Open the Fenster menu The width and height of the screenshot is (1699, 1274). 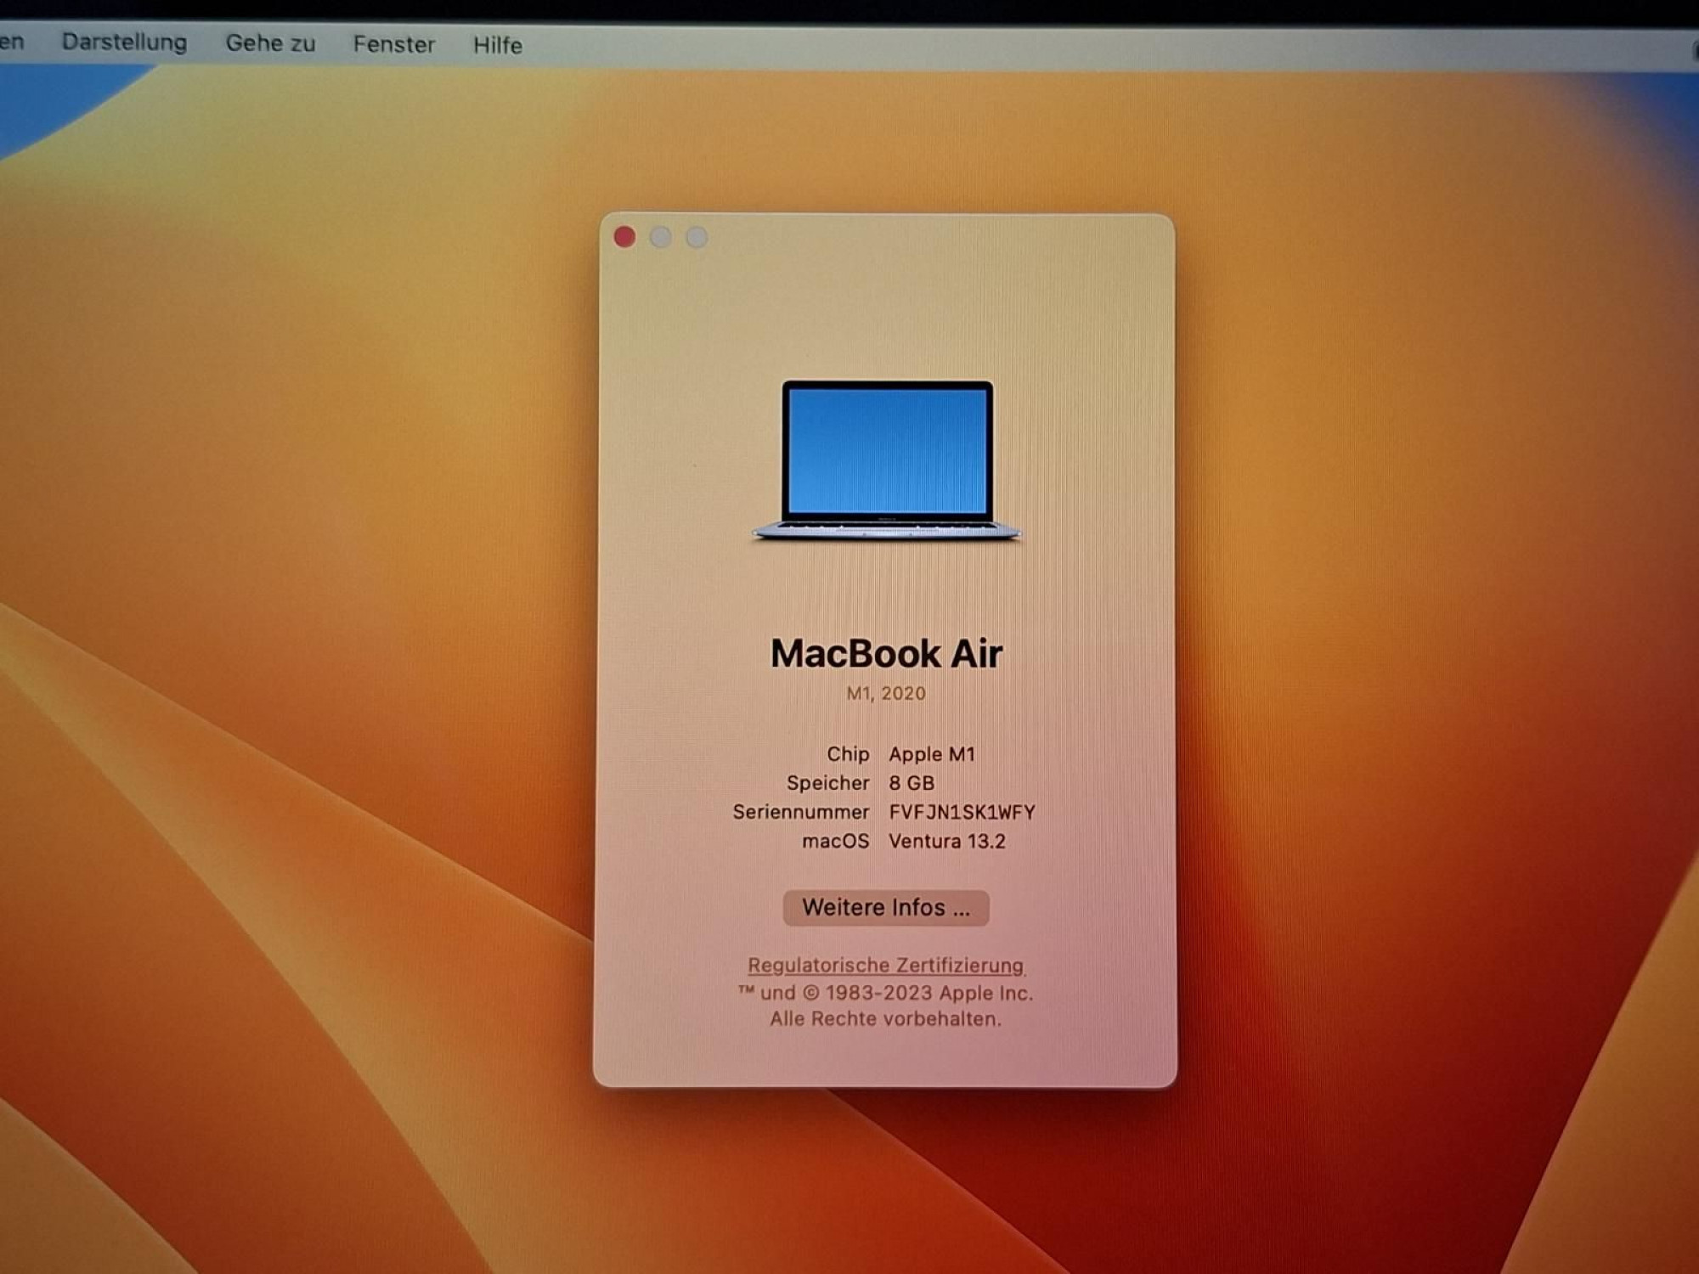393,44
